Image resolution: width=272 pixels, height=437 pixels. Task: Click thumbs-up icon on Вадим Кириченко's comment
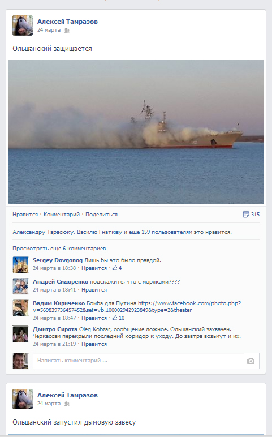(114, 318)
